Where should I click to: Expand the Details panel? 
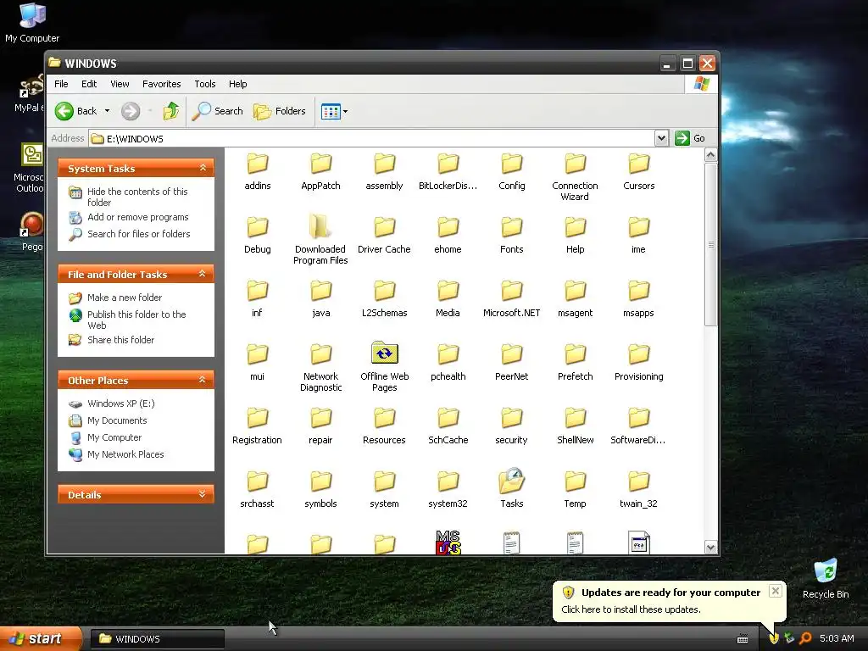203,494
